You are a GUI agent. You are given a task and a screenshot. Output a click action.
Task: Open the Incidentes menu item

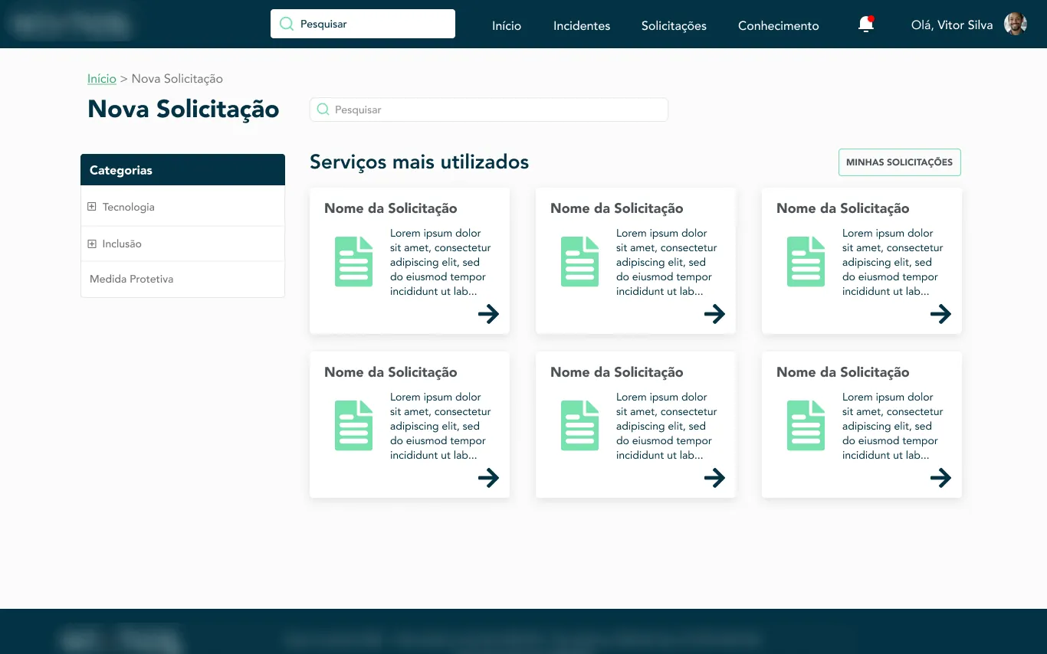coord(582,25)
